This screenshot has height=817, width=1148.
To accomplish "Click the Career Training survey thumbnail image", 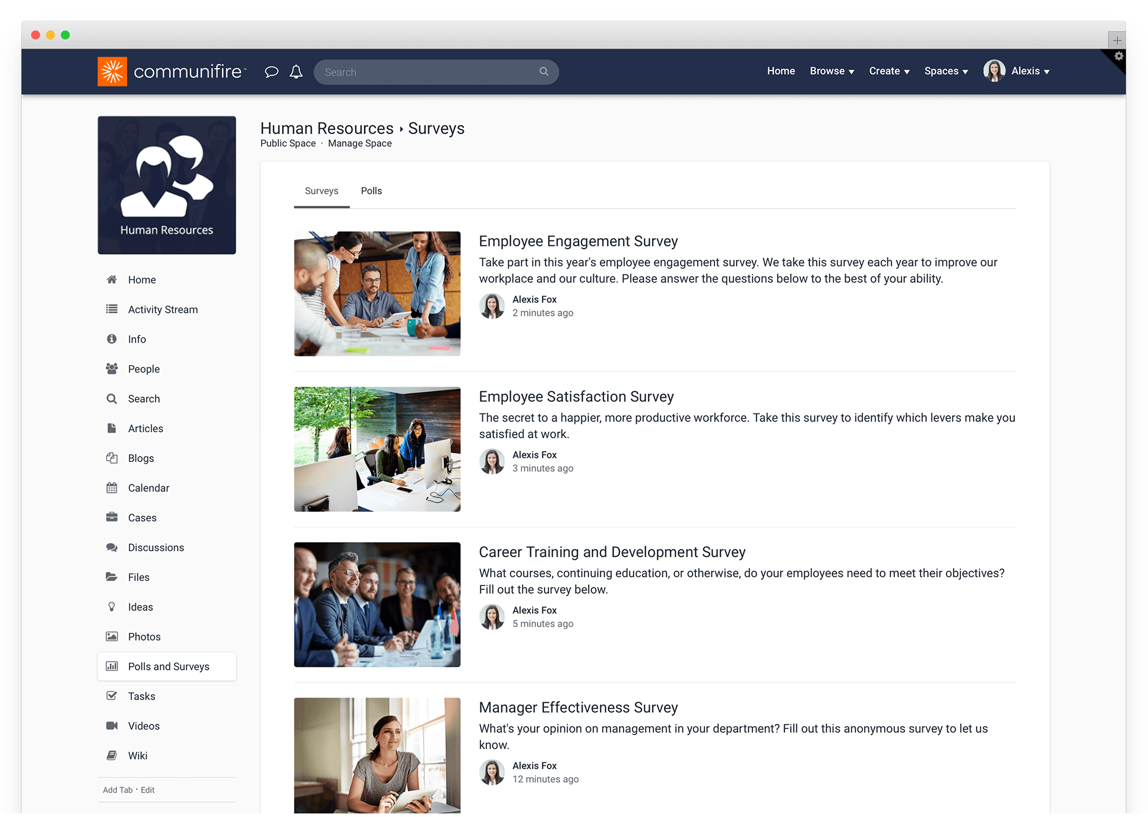I will click(x=377, y=604).
